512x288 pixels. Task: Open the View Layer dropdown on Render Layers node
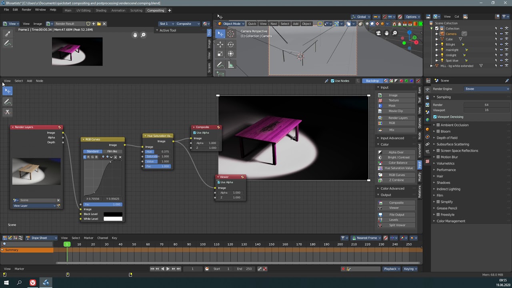pos(34,206)
